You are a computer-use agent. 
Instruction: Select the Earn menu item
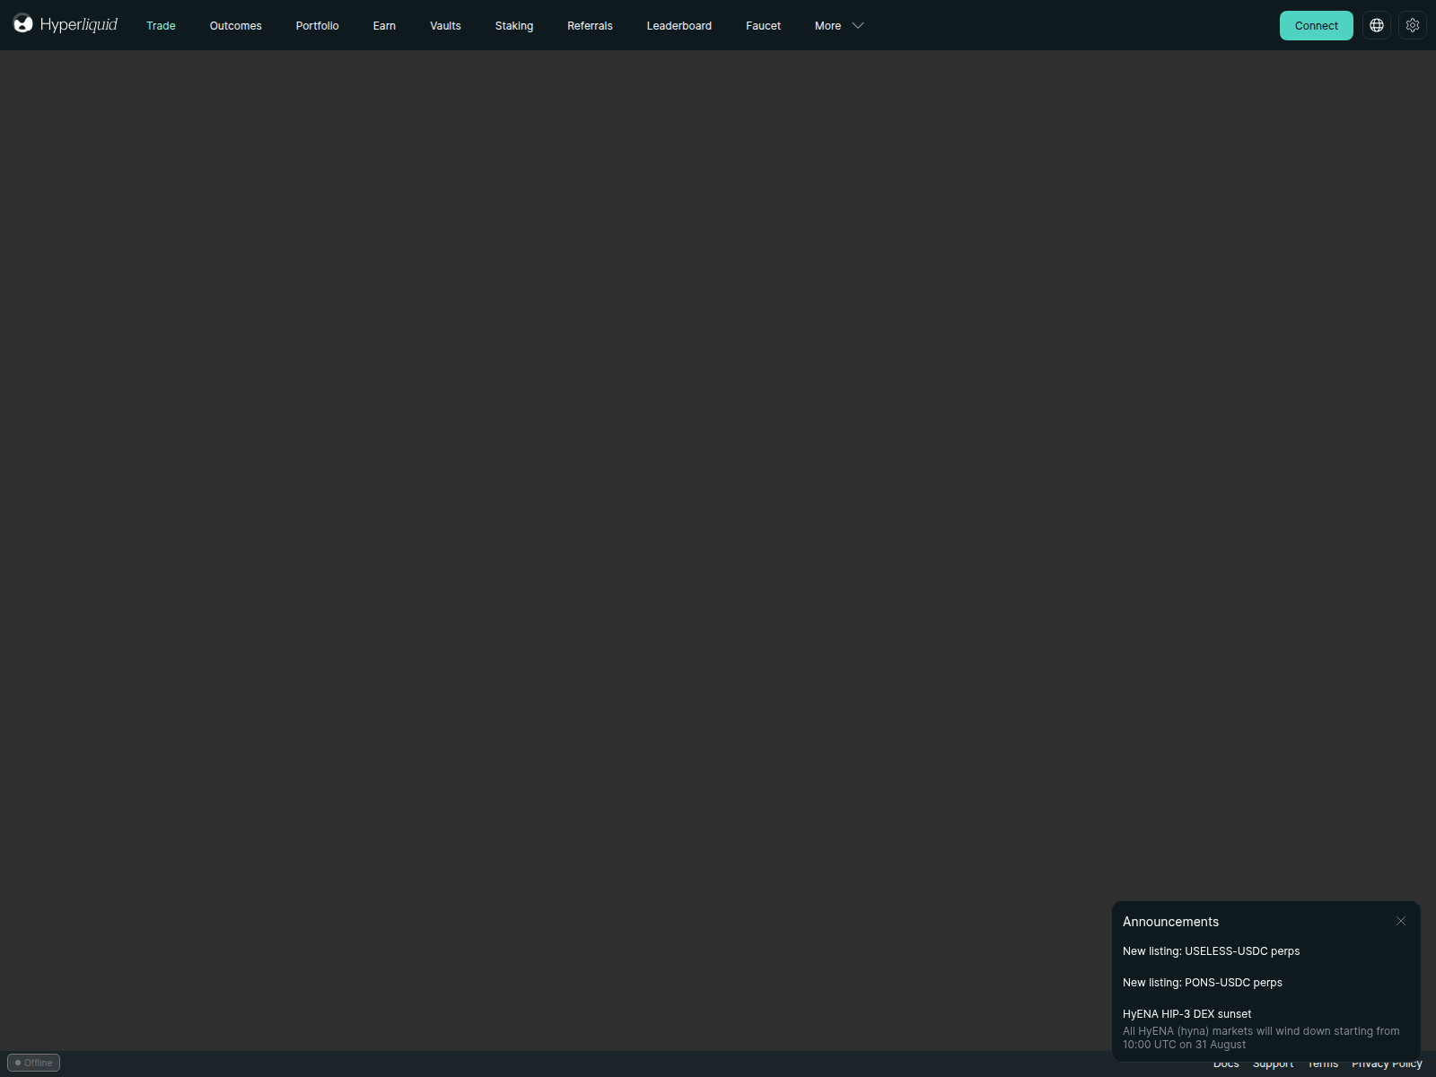[x=384, y=26]
